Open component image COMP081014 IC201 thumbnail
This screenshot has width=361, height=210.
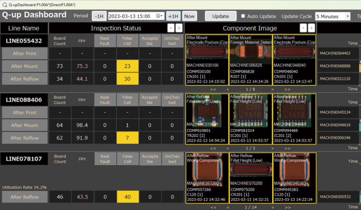[250, 119]
